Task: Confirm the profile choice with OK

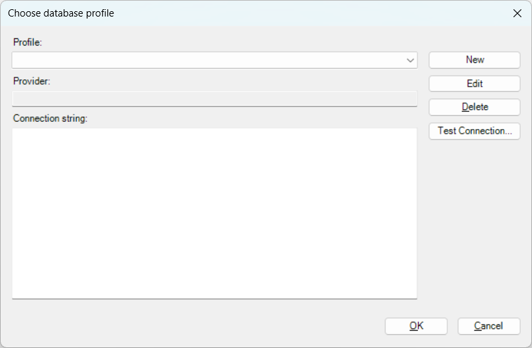Action: (x=416, y=326)
